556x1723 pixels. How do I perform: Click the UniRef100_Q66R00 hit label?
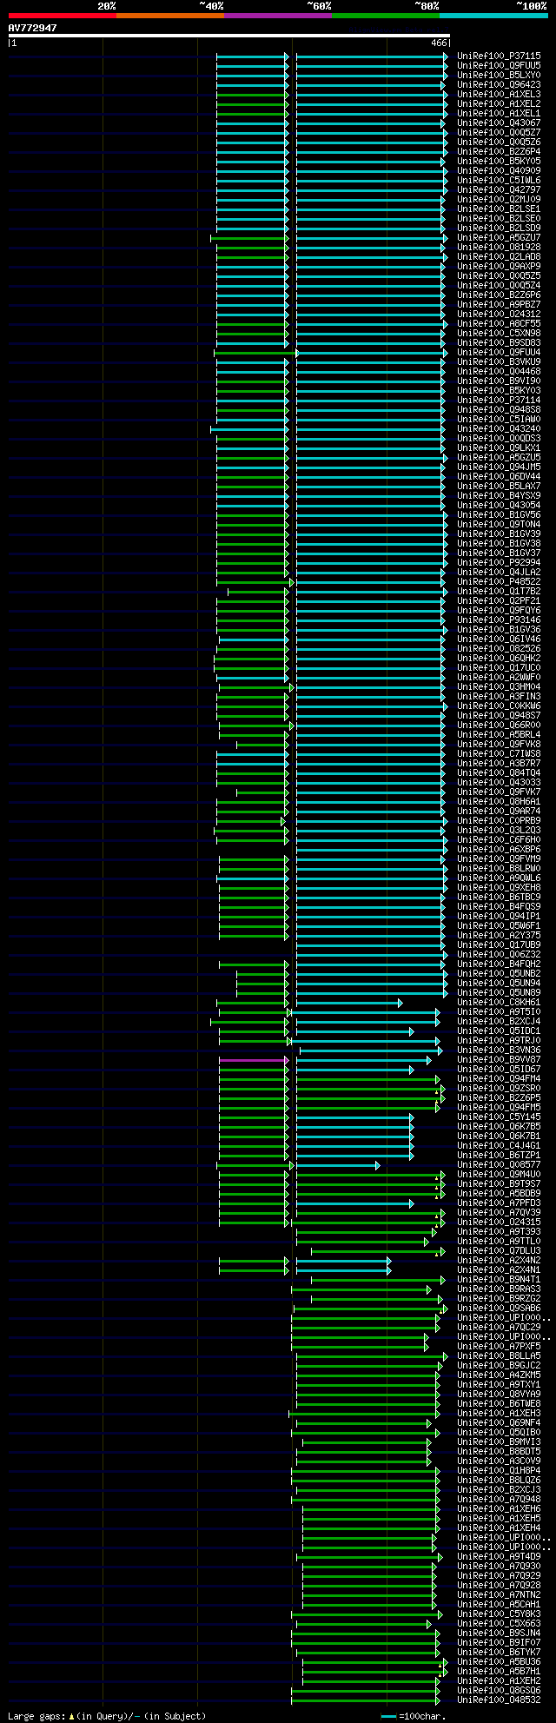point(499,726)
